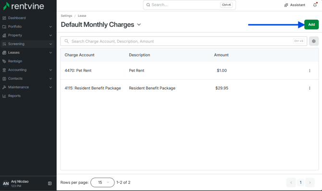Click the Leases document icon
Viewport: 322px width, 191px height.
[x=4, y=53]
